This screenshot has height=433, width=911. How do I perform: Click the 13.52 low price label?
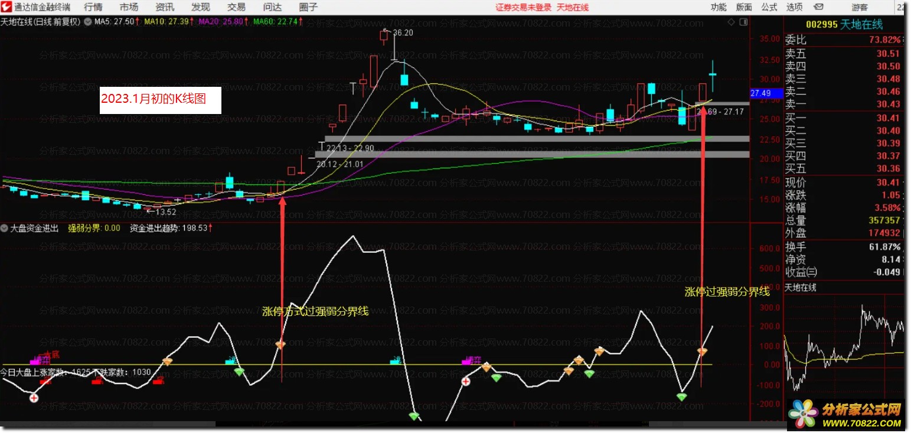click(166, 212)
